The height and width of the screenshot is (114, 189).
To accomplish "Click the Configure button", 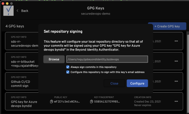I will pyautogui.click(x=137, y=83).
